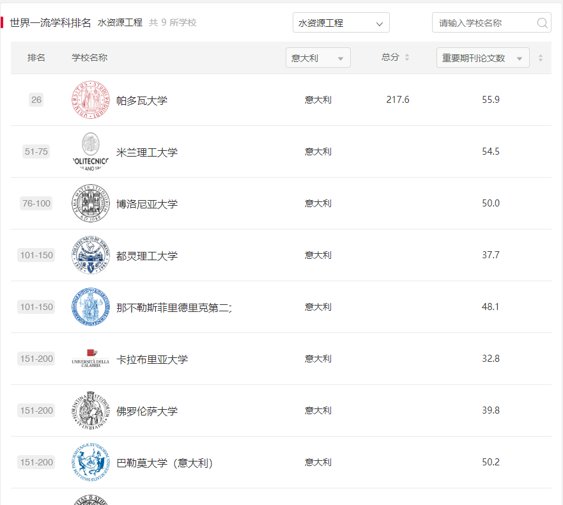The image size is (563, 505).
Task: Click the Palermo University blue emblem
Action: [90, 462]
